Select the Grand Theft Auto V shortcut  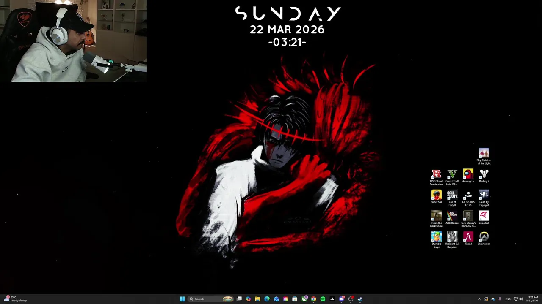452,177
